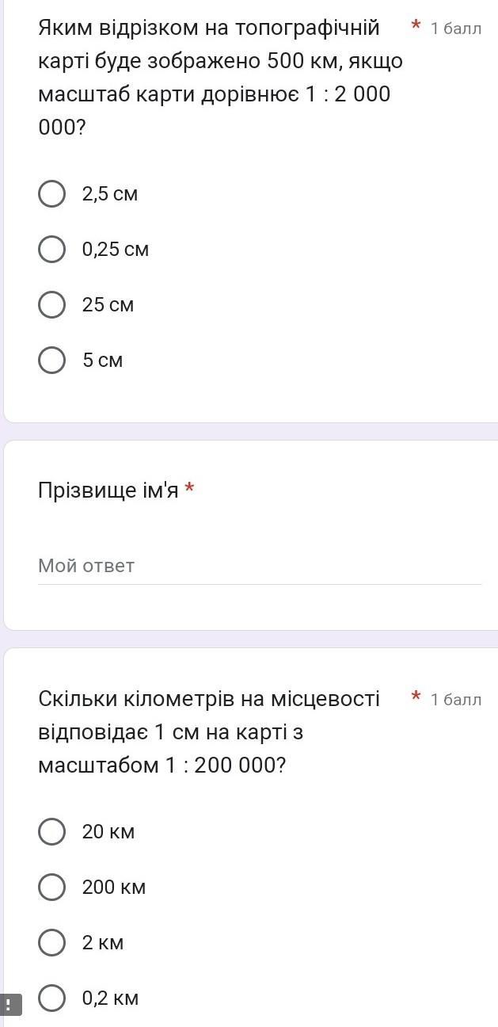498x1027 pixels.
Task: Choose the 200 км answer option
Action: click(x=52, y=888)
